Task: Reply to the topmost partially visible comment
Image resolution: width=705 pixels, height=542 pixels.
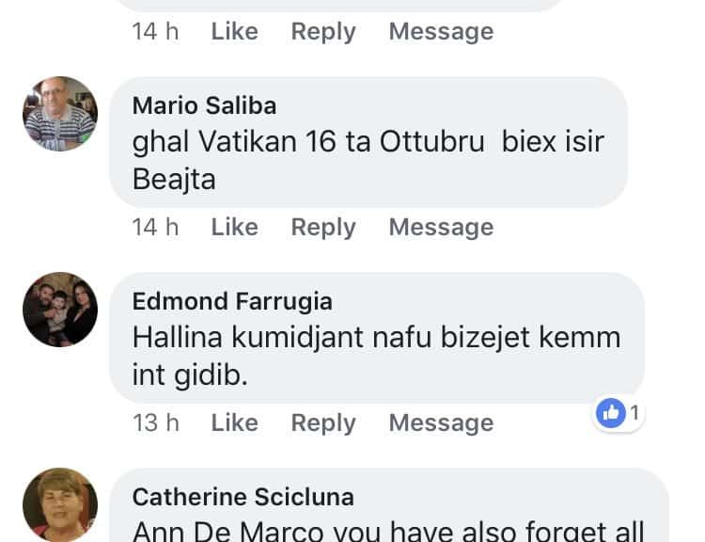Action: [323, 31]
